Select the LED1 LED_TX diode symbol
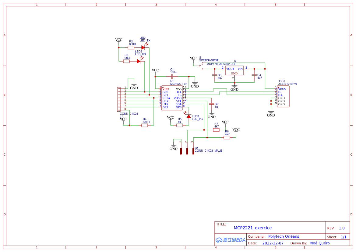Image resolution: width=356 pixels, height=252 pixels. [x=143, y=47]
